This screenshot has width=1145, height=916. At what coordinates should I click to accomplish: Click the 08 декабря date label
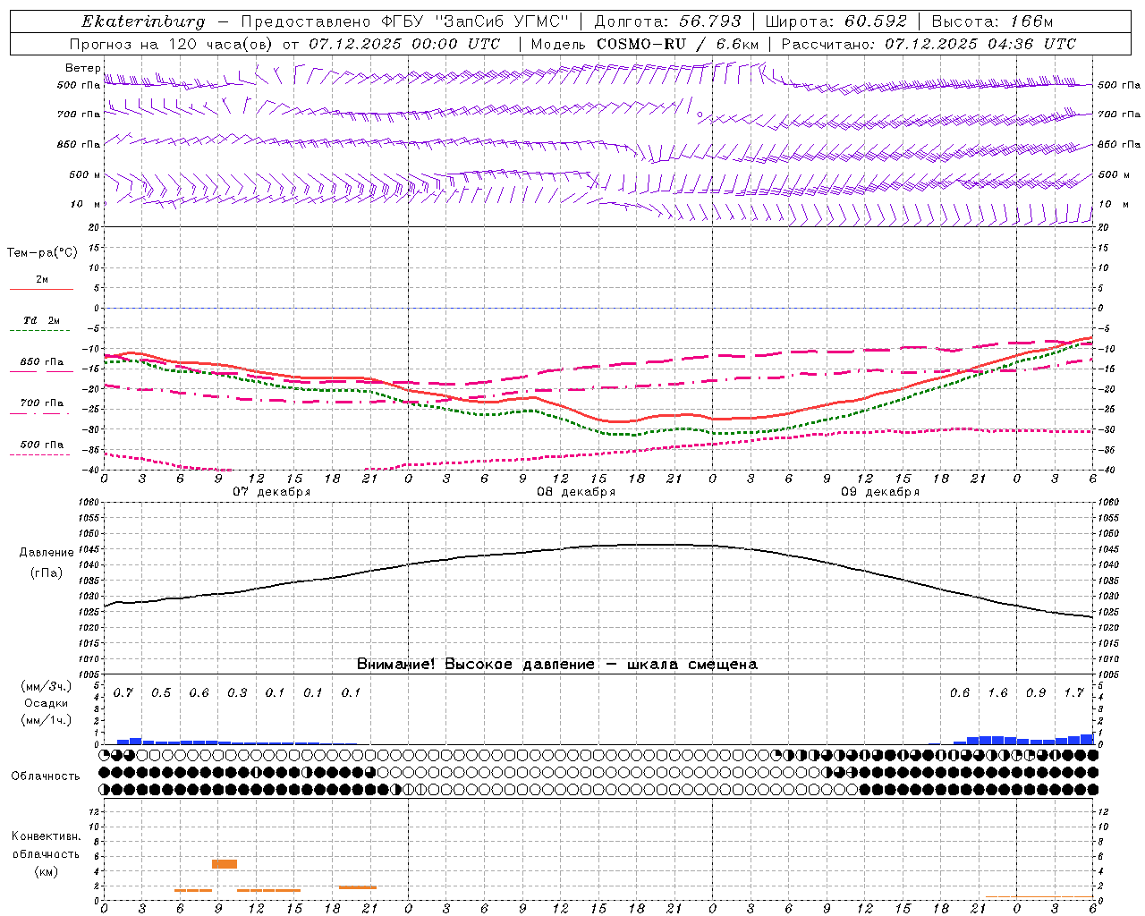pyautogui.click(x=576, y=492)
